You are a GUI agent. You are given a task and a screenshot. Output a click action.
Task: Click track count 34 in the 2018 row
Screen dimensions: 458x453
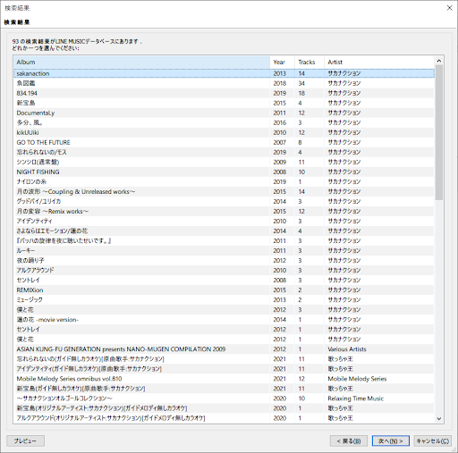(x=301, y=83)
